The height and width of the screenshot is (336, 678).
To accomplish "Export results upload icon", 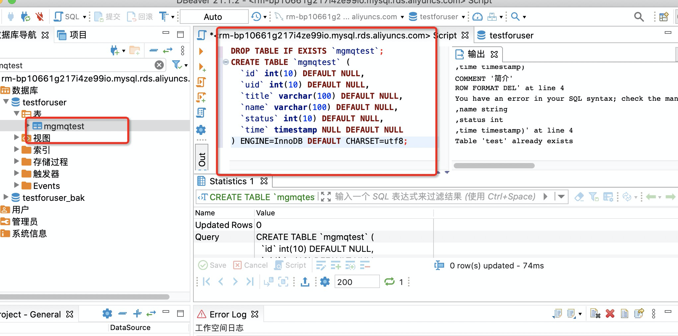I will (x=305, y=282).
